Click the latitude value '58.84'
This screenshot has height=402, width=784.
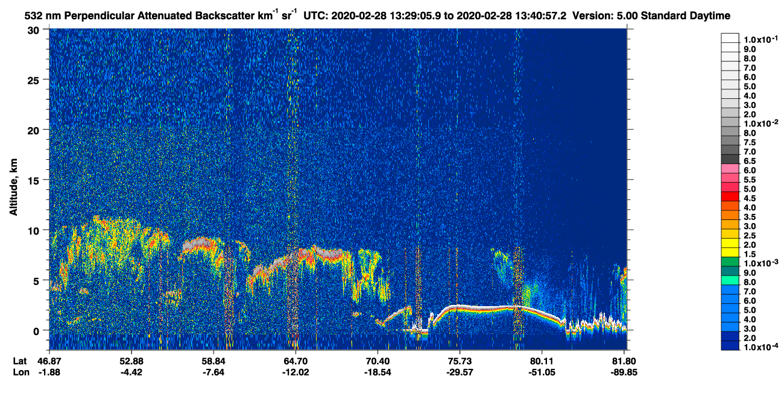[x=213, y=360]
